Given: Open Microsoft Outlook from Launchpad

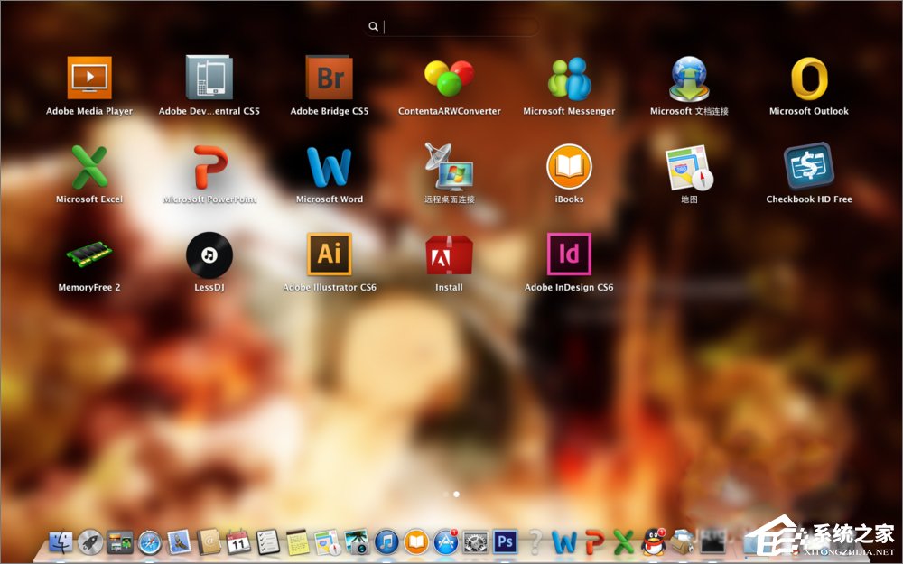Looking at the screenshot, I should pos(809,79).
